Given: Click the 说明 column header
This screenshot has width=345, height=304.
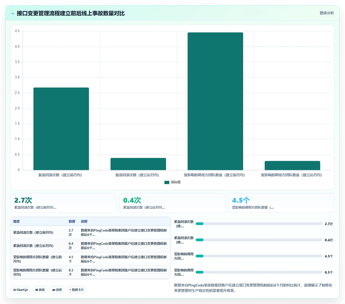Looking at the screenshot, I should 84,221.
